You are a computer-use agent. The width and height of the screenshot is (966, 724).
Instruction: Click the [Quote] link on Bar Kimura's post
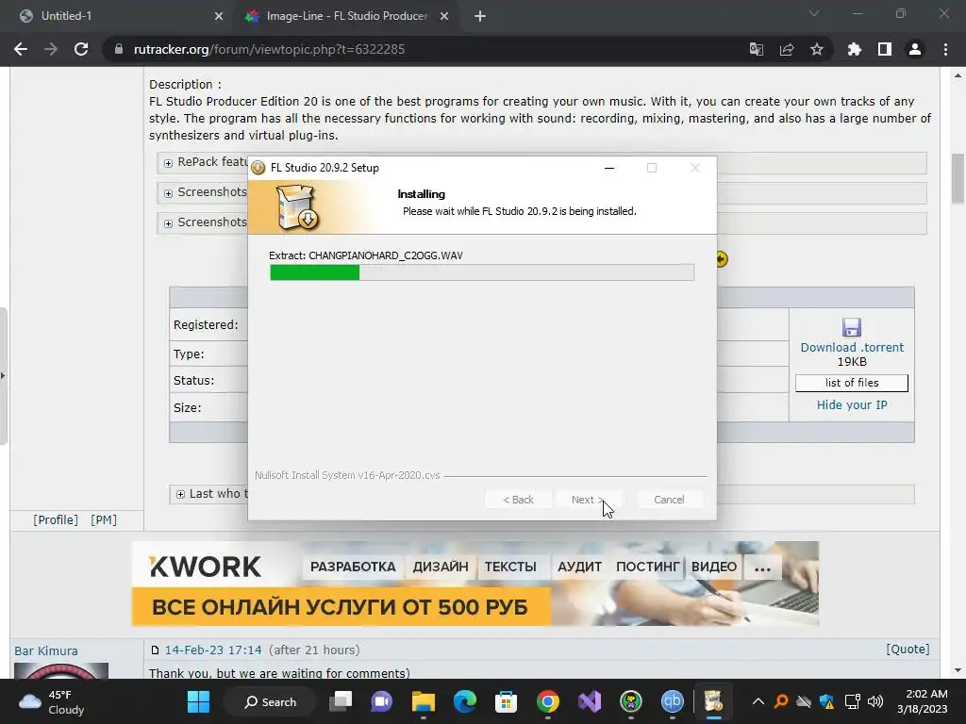pyautogui.click(x=908, y=650)
